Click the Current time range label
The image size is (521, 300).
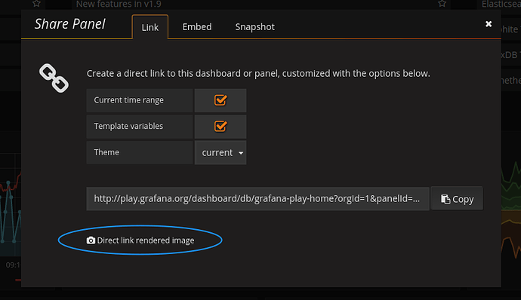point(128,100)
